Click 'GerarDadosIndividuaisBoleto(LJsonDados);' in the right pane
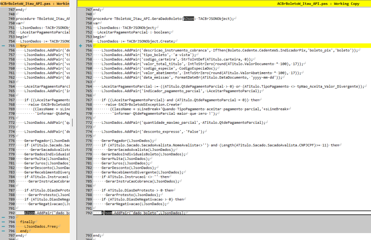371x240 pixels. [143, 154]
